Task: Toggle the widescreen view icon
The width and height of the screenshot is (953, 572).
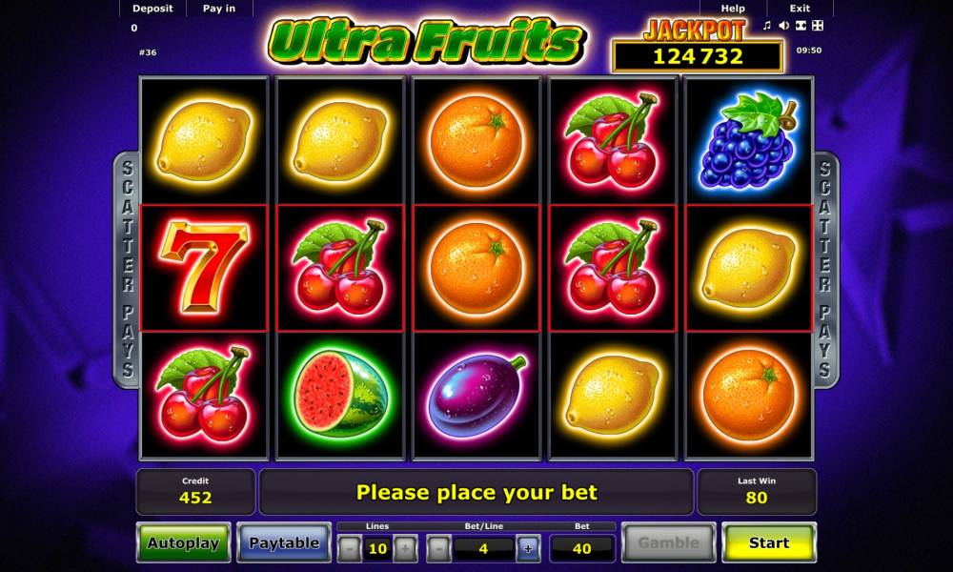Action: [801, 25]
